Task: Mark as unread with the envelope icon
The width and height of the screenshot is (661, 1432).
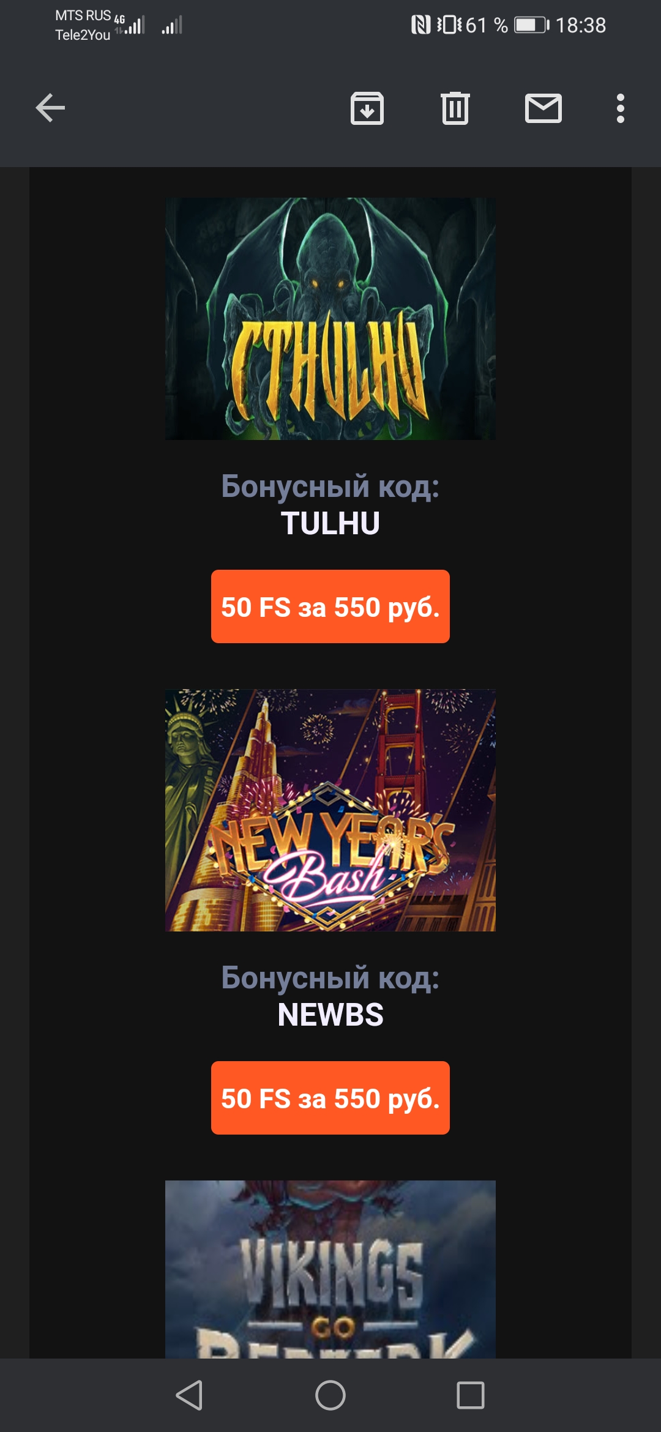Action: coord(543,108)
